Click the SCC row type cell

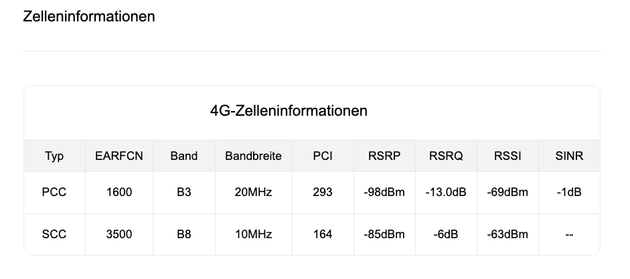[x=54, y=234]
